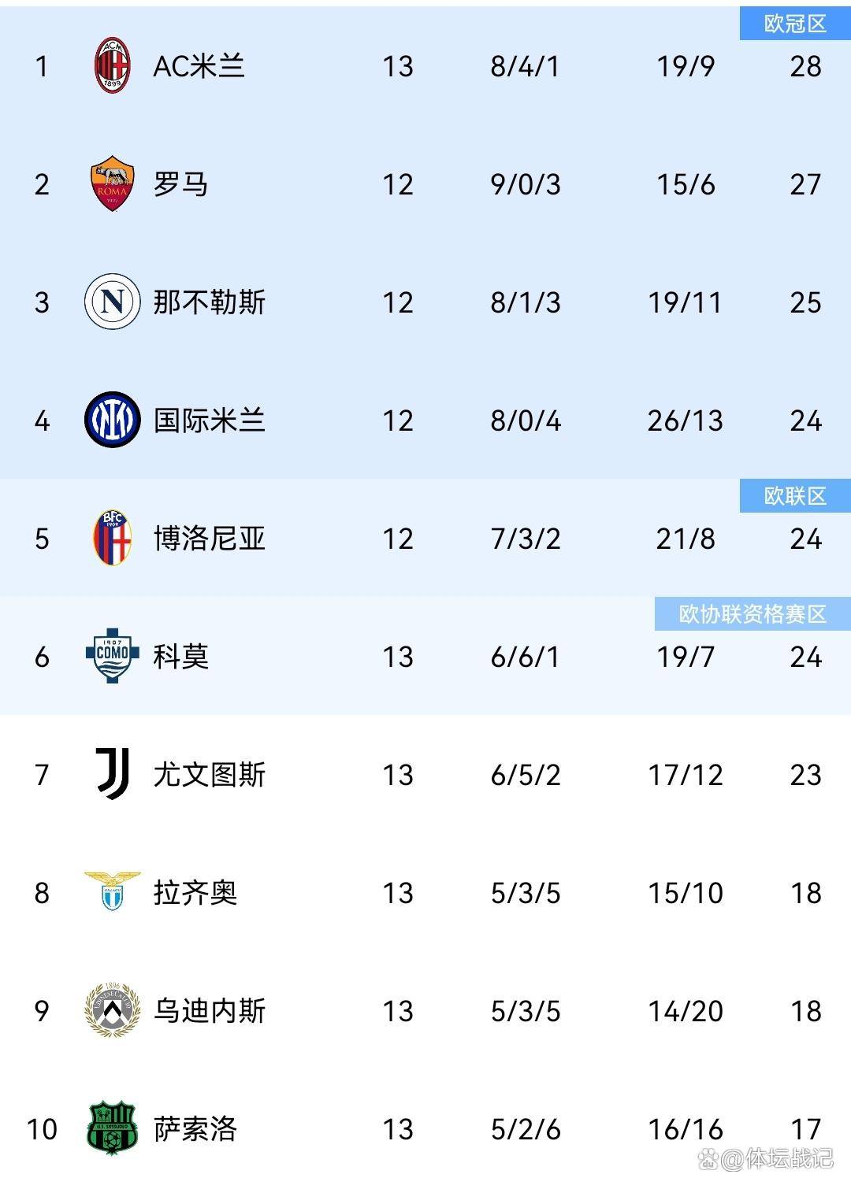Screen dimensions: 851x1189
Task: Click the AC Milan club crest
Action: (x=112, y=65)
